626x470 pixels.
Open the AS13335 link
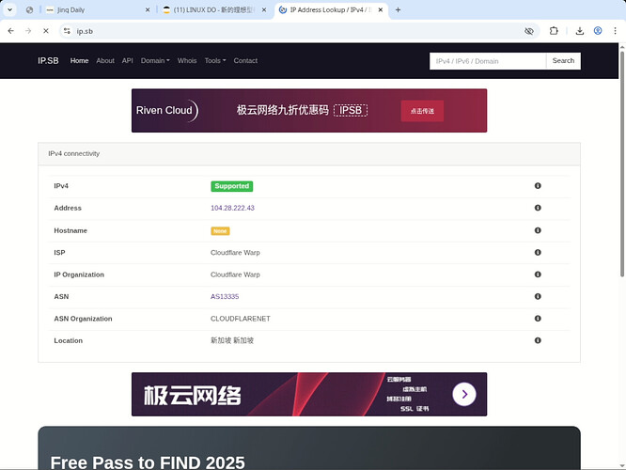pyautogui.click(x=225, y=296)
